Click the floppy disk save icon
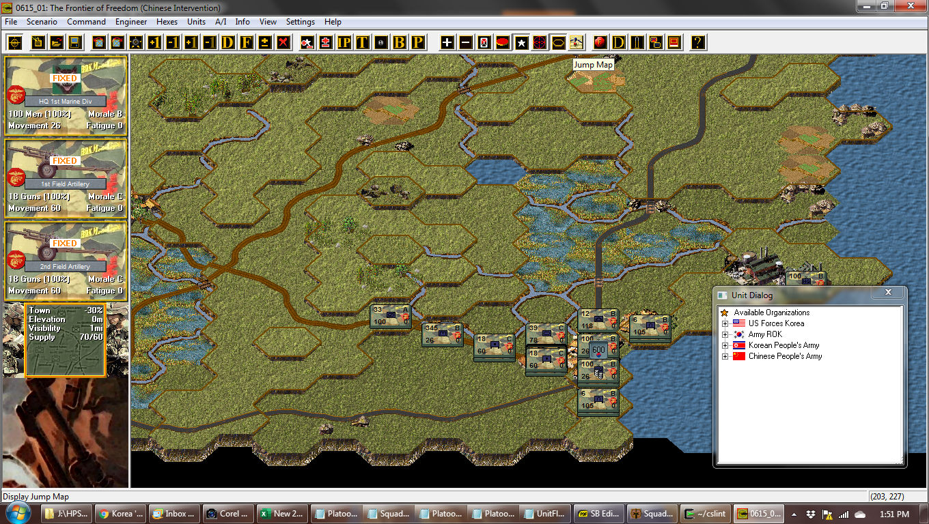The height and width of the screenshot is (524, 929). [74, 42]
